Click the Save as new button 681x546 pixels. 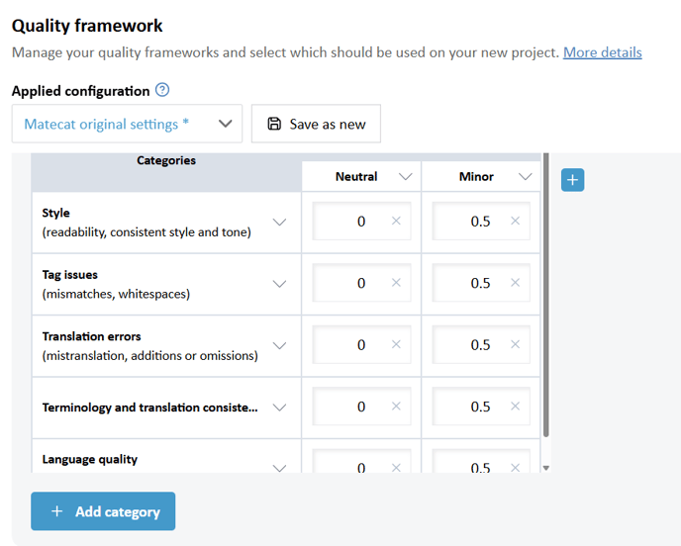click(x=316, y=124)
